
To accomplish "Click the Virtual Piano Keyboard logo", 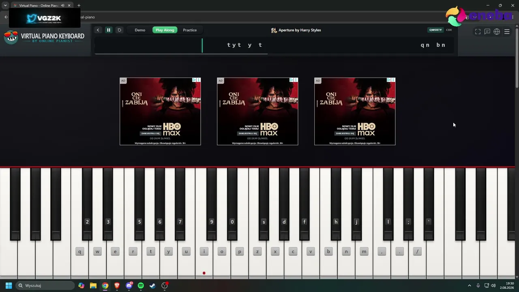I will point(44,37).
